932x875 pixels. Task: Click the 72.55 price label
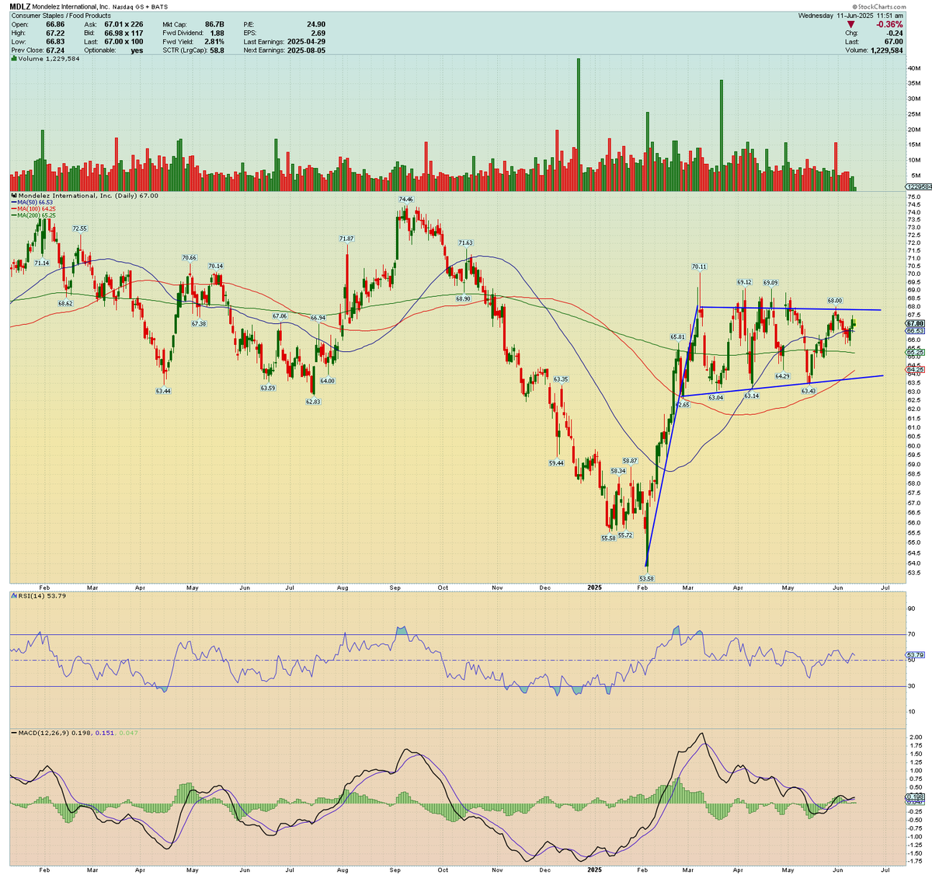(79, 228)
